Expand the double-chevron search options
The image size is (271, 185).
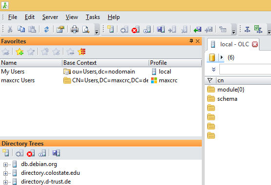pyautogui.click(x=213, y=69)
